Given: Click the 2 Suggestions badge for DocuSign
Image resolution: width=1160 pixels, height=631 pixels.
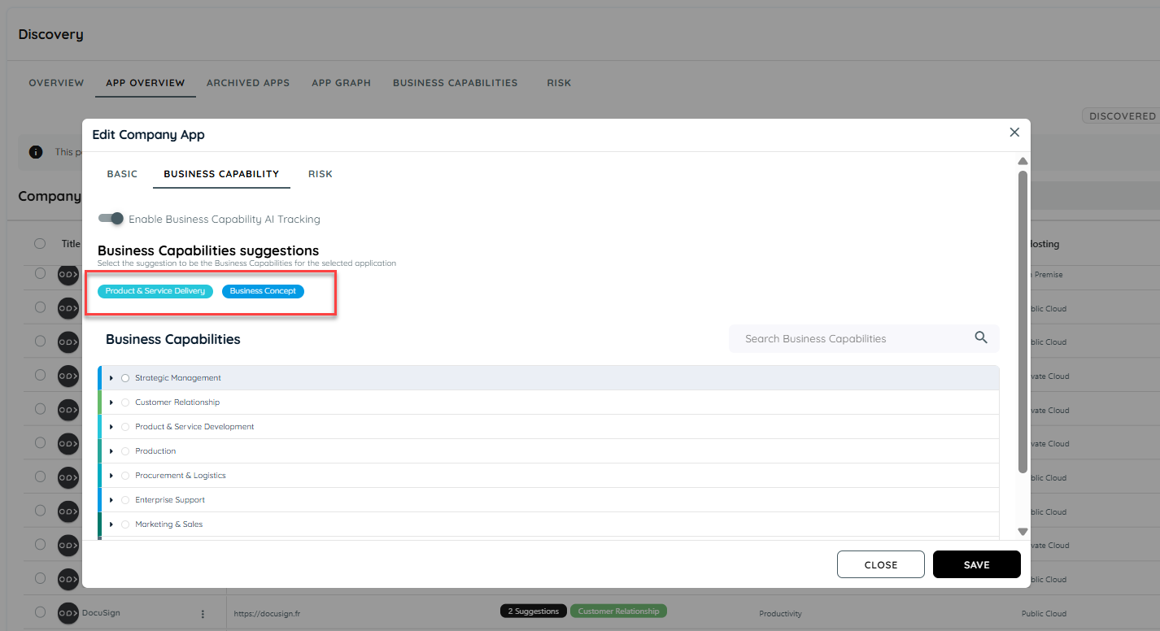Looking at the screenshot, I should pyautogui.click(x=534, y=611).
